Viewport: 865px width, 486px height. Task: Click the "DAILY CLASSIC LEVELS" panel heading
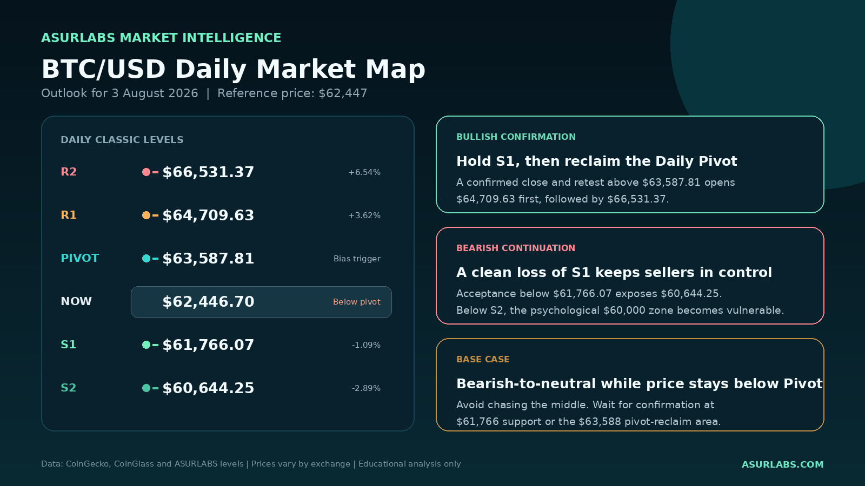122,140
